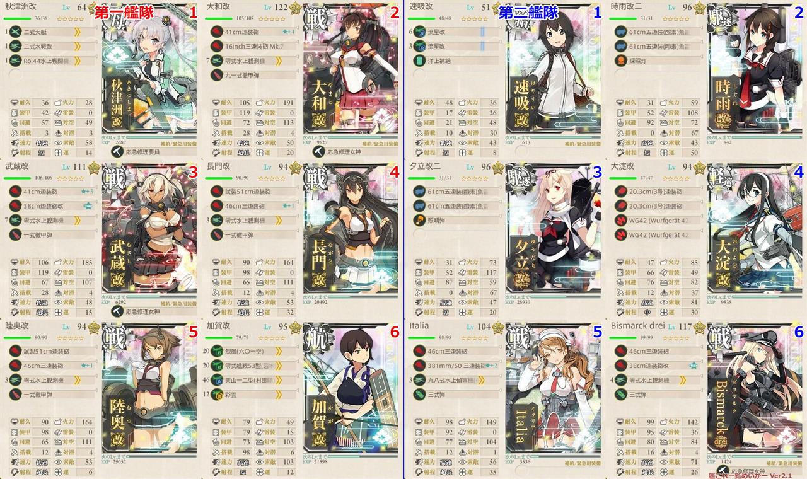Click the 試製51cm連装砲 slot on 陸奥改
This screenshot has width=807, height=479.
coord(50,350)
